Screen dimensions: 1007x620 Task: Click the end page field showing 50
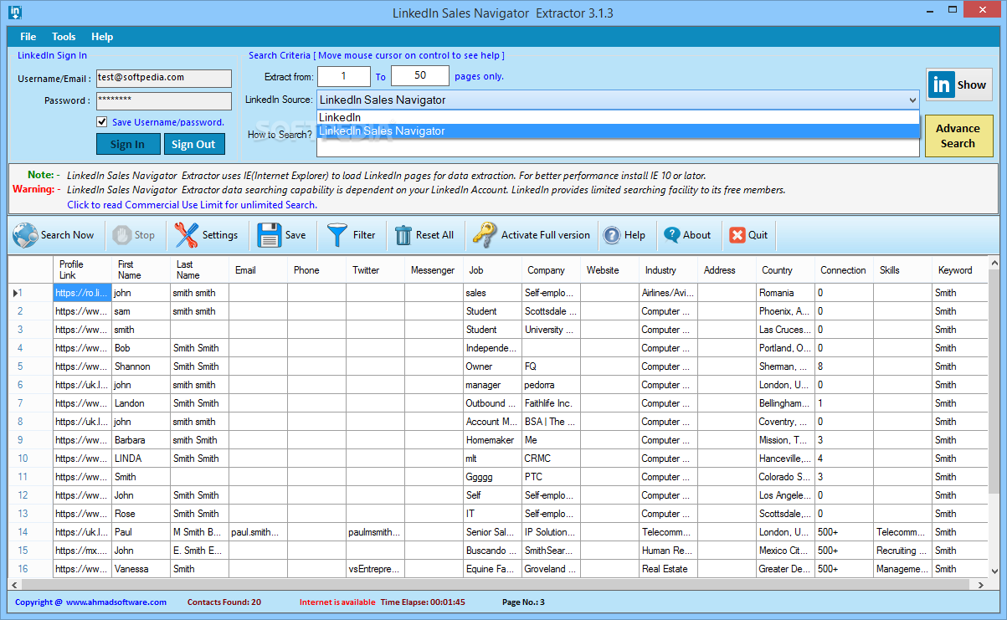[x=420, y=76]
